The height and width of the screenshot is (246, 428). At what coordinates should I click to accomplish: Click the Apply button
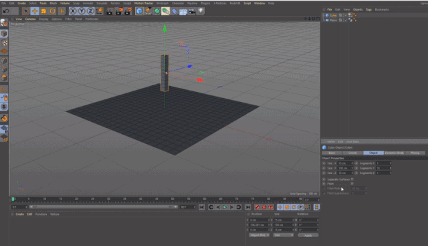(308, 235)
